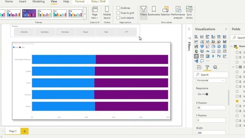Viewport: 245px width, 138px height.
Task: Select the Line chart visual
Action: (x=196, y=42)
